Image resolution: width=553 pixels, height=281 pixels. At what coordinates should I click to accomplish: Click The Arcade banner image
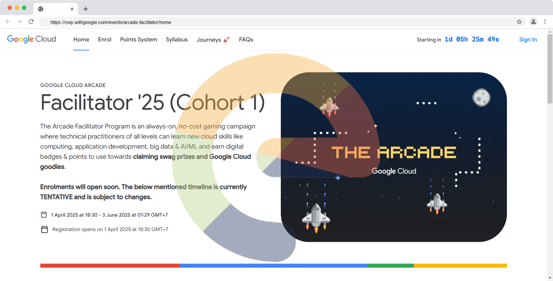click(394, 157)
